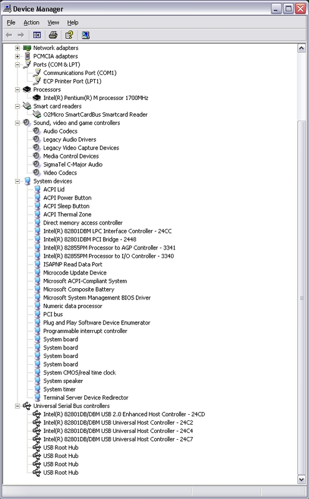Click the Scan for hardware changes icon

click(86, 35)
